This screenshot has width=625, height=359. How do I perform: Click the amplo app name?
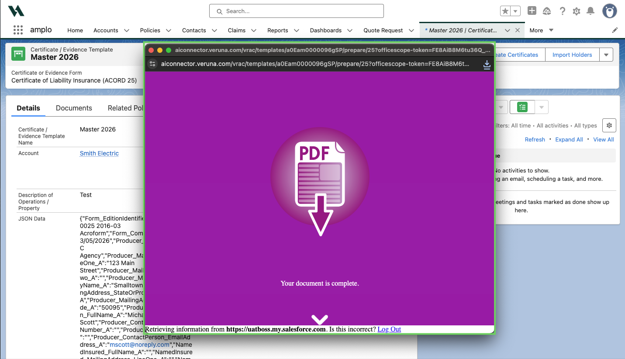(41, 30)
